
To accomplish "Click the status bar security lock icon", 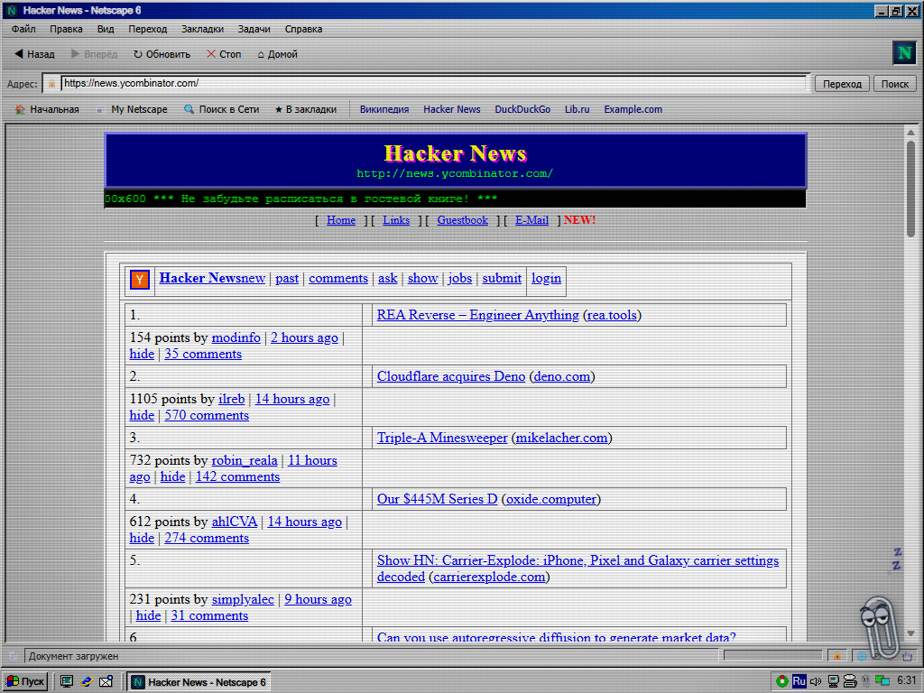I will (836, 656).
